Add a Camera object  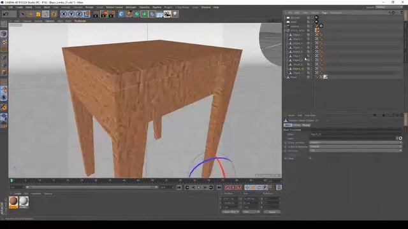tap(167, 14)
